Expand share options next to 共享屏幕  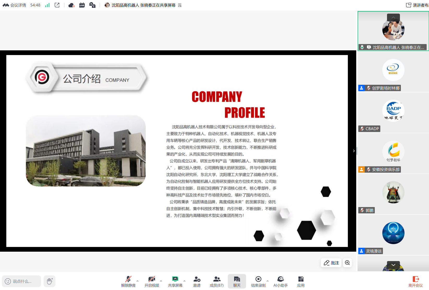pyautogui.click(x=184, y=281)
